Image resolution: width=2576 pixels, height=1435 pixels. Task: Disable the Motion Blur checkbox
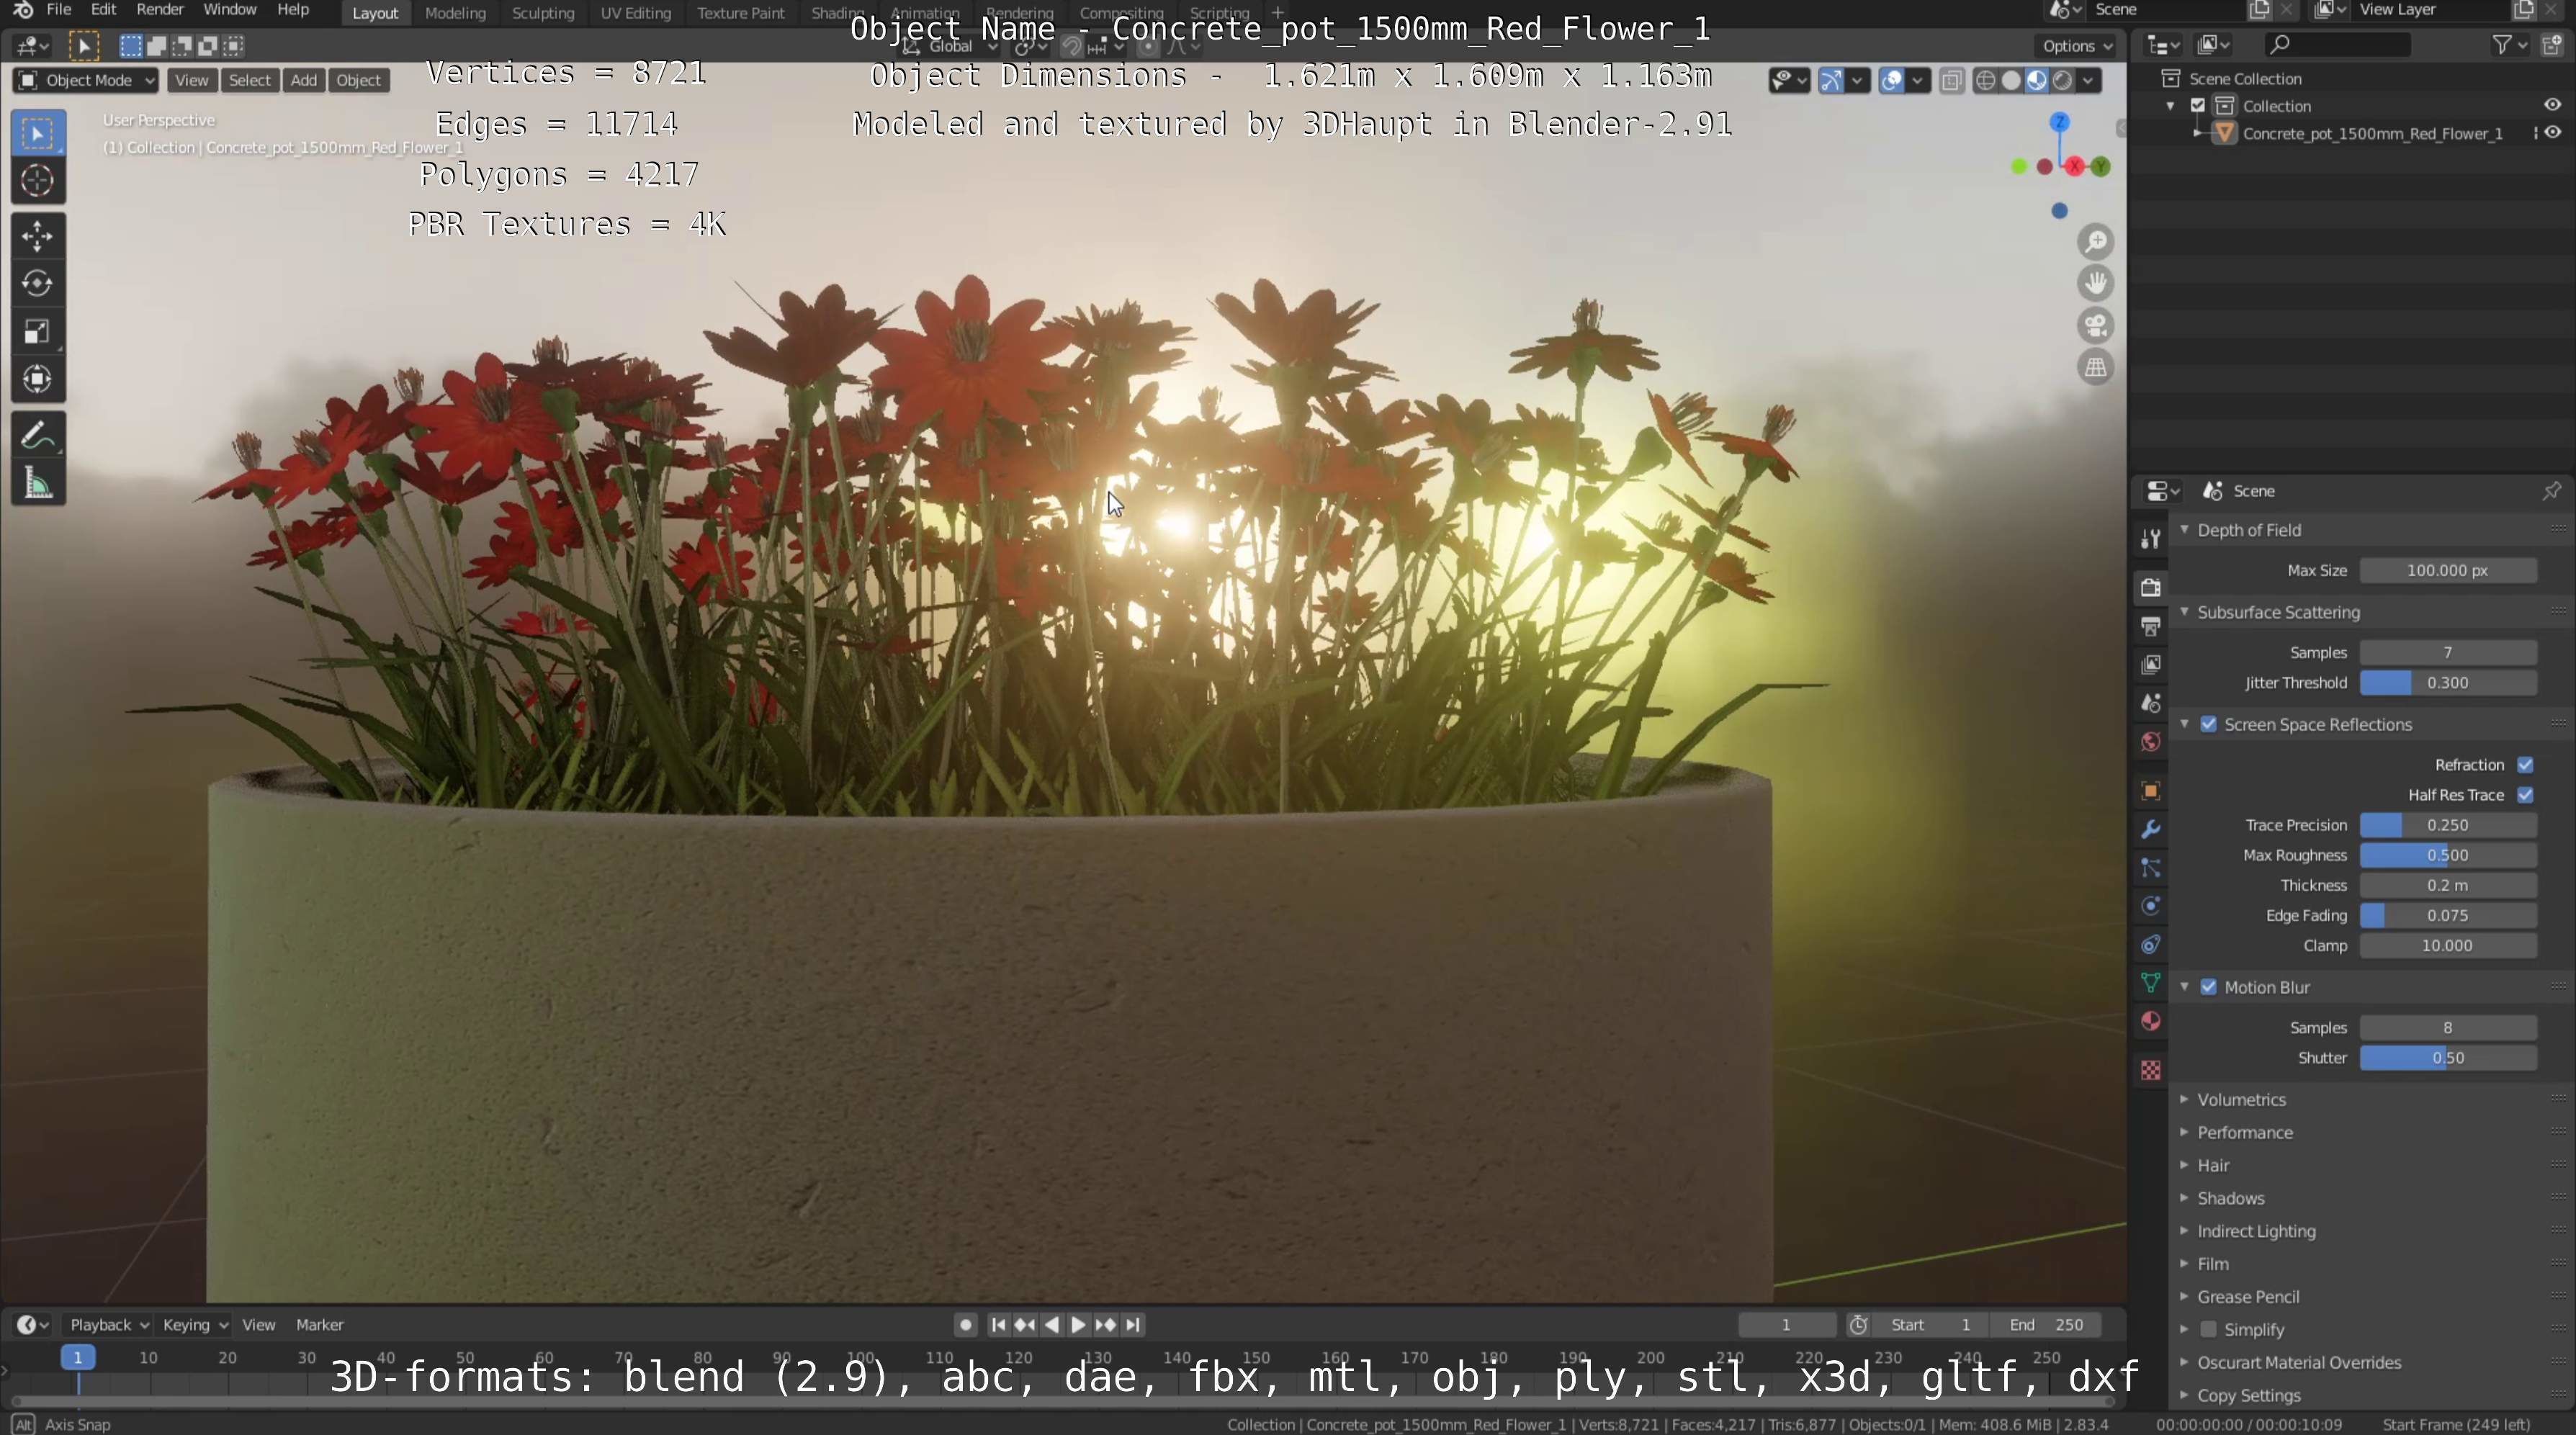(x=2208, y=987)
